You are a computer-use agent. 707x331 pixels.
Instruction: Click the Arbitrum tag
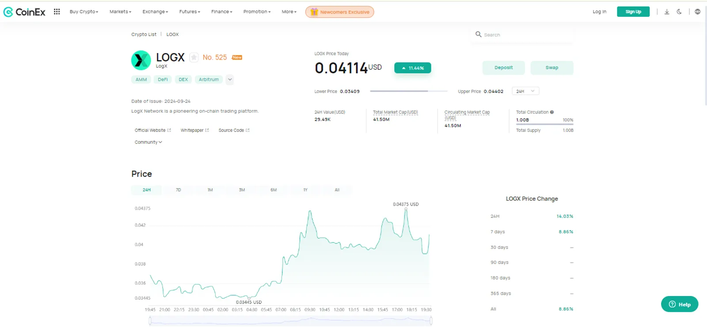point(209,80)
